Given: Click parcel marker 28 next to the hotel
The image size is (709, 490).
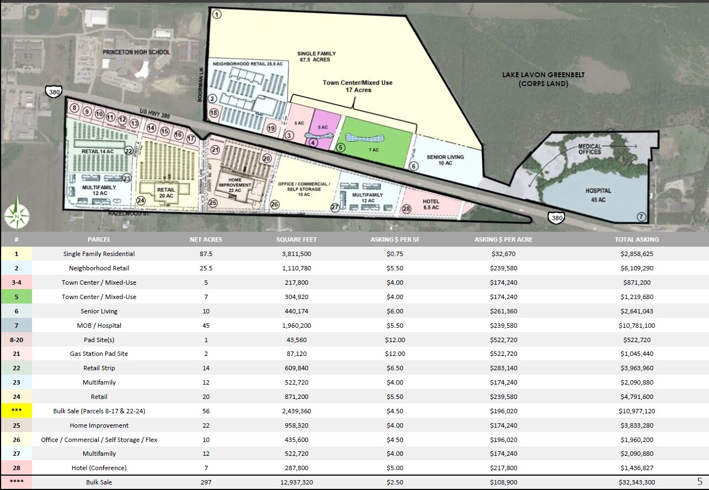Looking at the screenshot, I should [x=407, y=209].
